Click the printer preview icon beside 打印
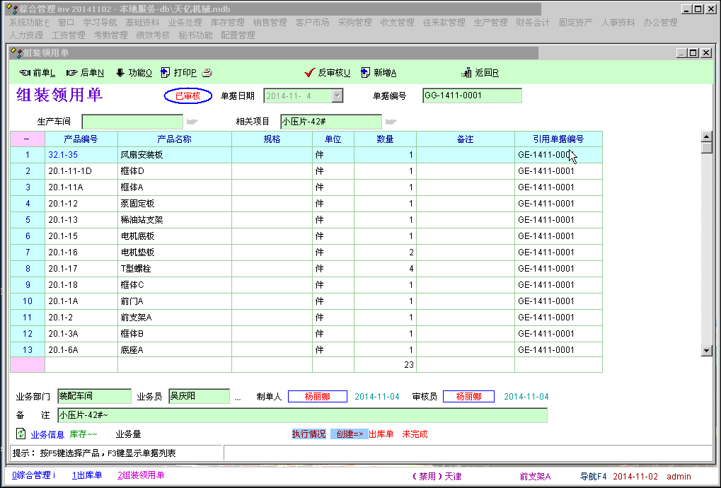Screen dimensions: 721x488 tap(207, 73)
